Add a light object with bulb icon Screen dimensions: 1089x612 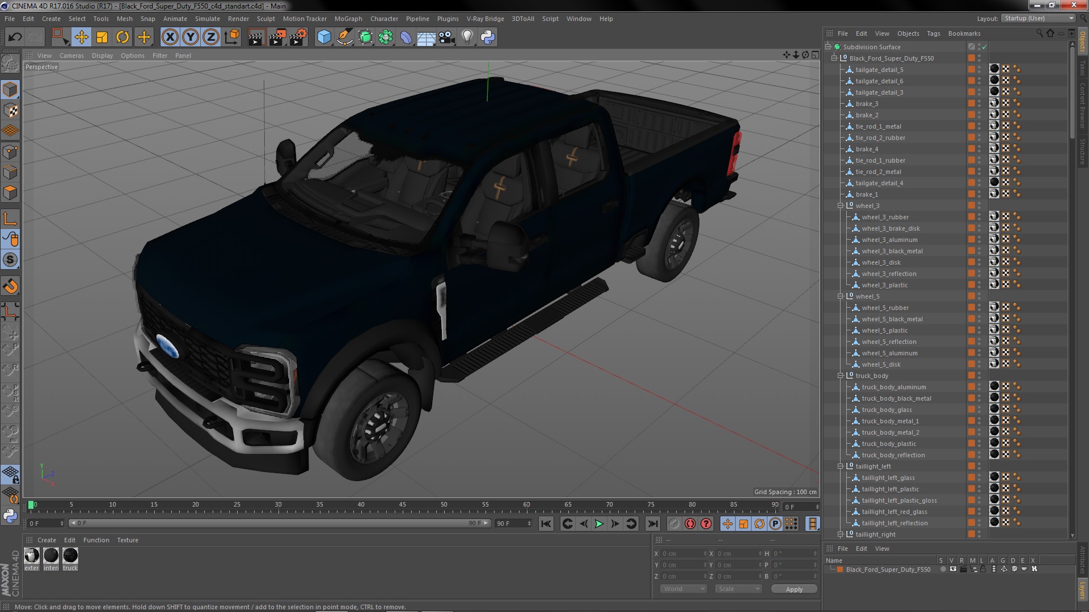point(467,37)
